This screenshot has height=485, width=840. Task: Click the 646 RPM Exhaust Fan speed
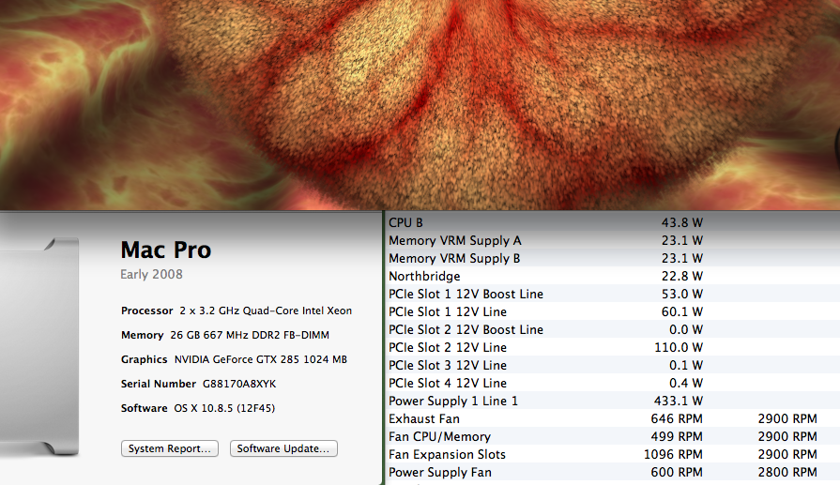pos(677,418)
